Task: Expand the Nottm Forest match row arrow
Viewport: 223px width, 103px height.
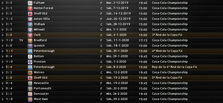Action: click(3, 8)
